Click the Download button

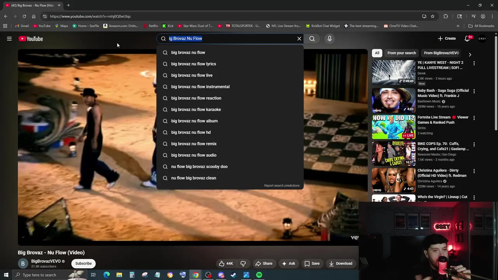tap(340, 263)
